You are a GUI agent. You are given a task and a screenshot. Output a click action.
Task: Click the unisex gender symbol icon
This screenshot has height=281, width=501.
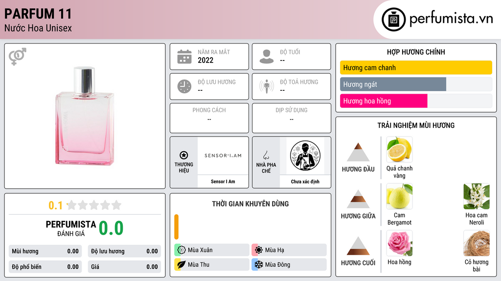click(x=17, y=57)
